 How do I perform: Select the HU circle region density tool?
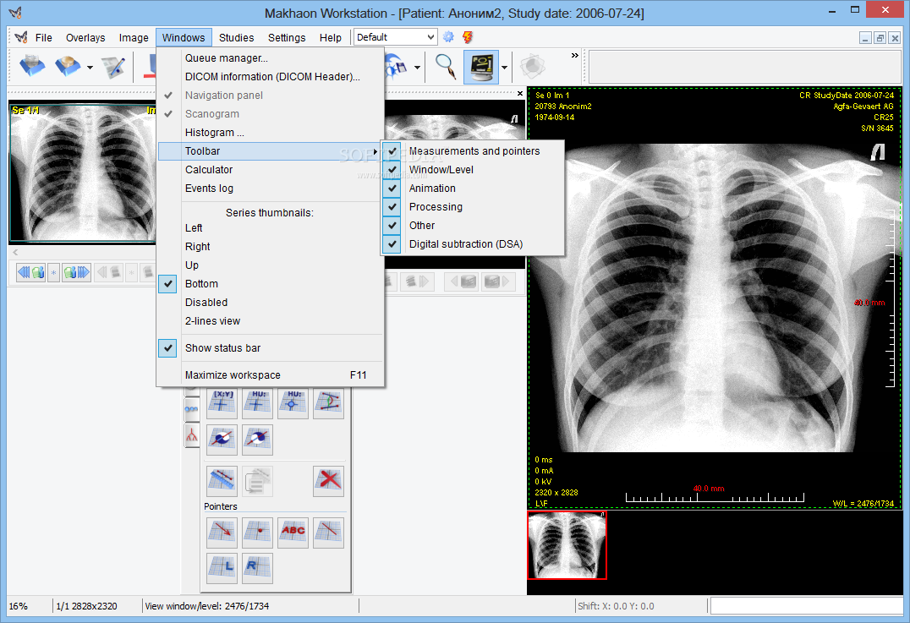[x=293, y=402]
